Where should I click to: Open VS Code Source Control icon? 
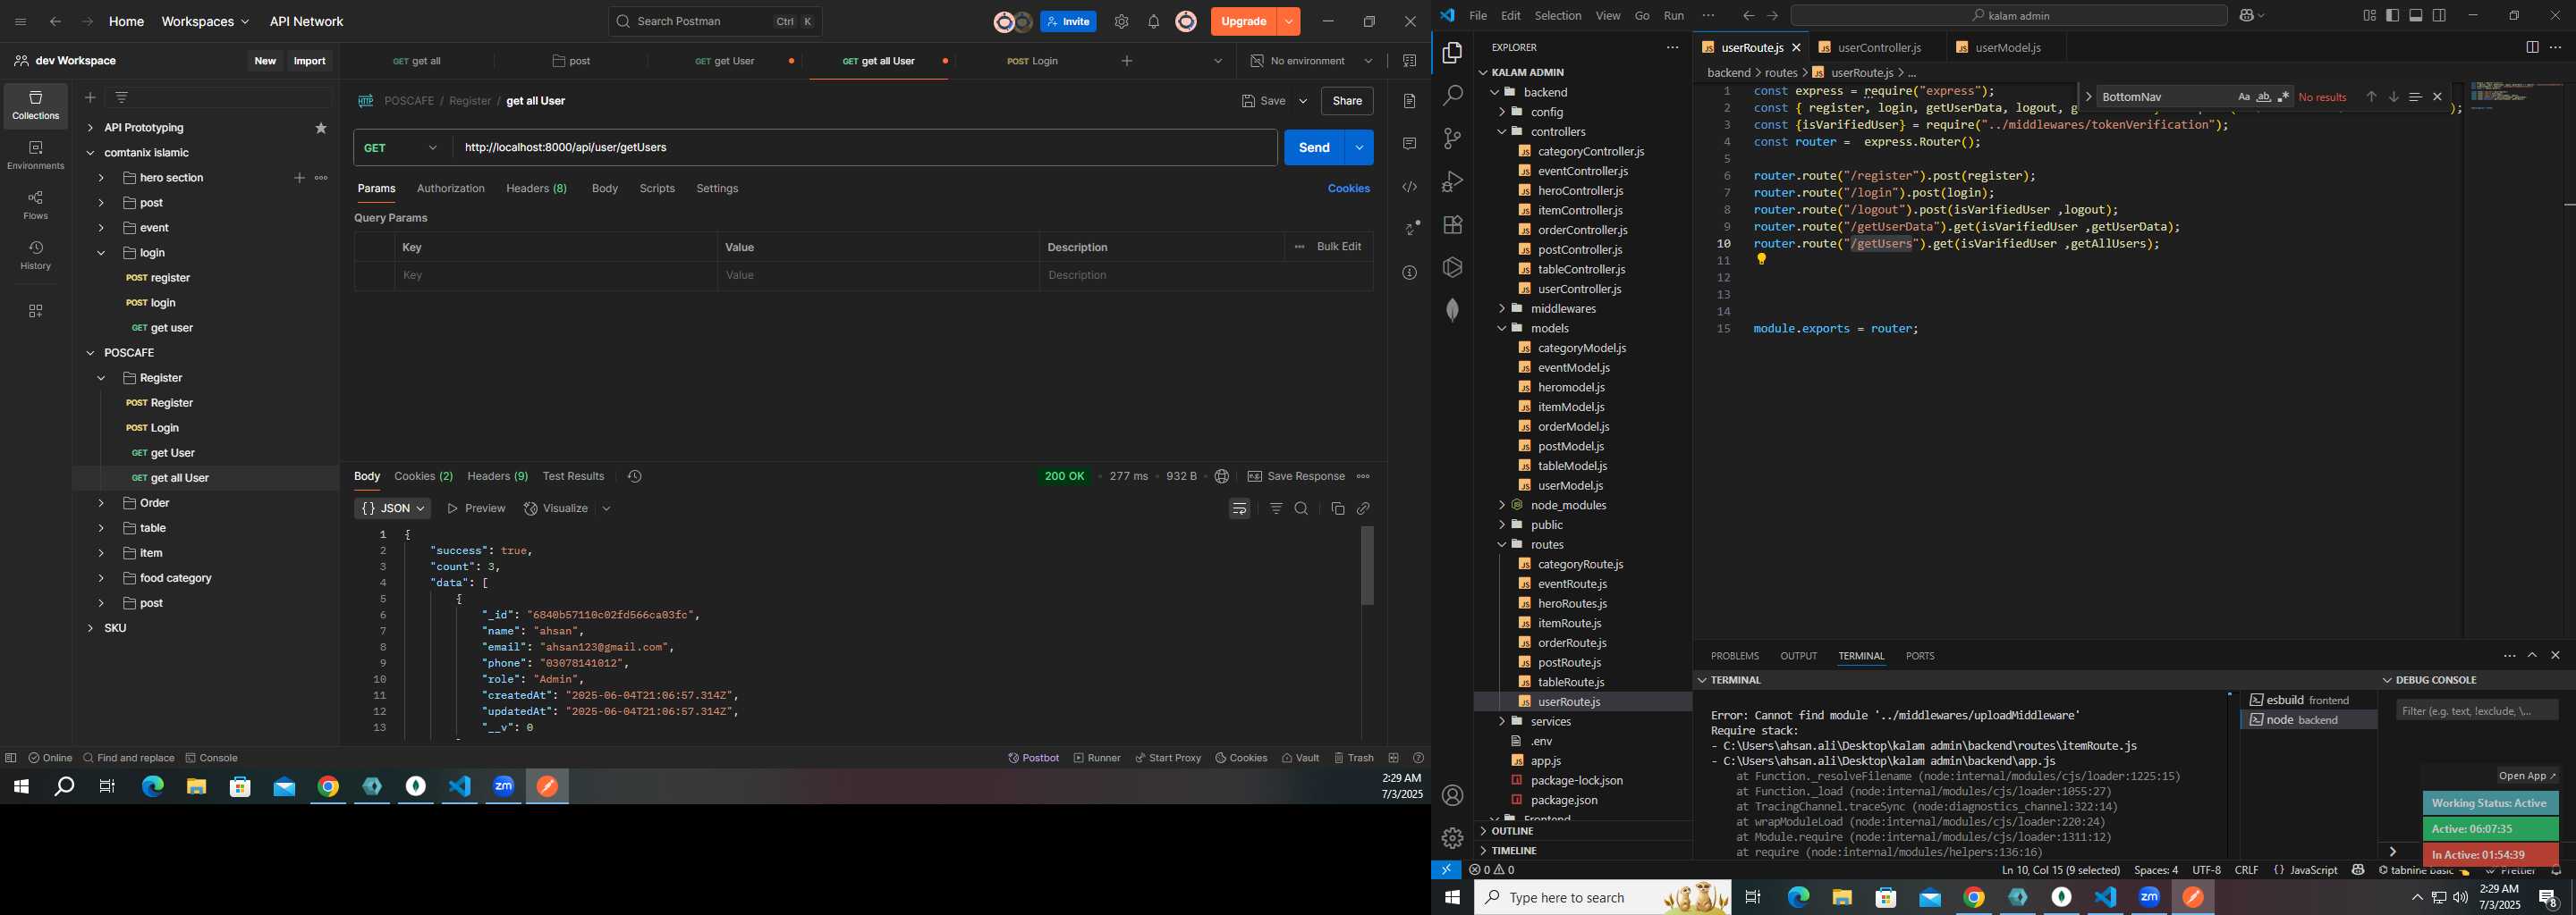(1453, 139)
